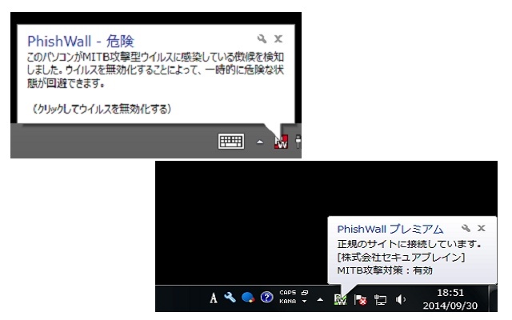Click the PhishWall プレミアム title
This screenshot has width=512, height=320.
click(390, 230)
